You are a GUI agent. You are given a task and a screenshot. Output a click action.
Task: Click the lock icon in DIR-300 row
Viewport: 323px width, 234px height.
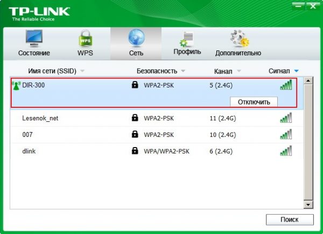click(x=135, y=84)
